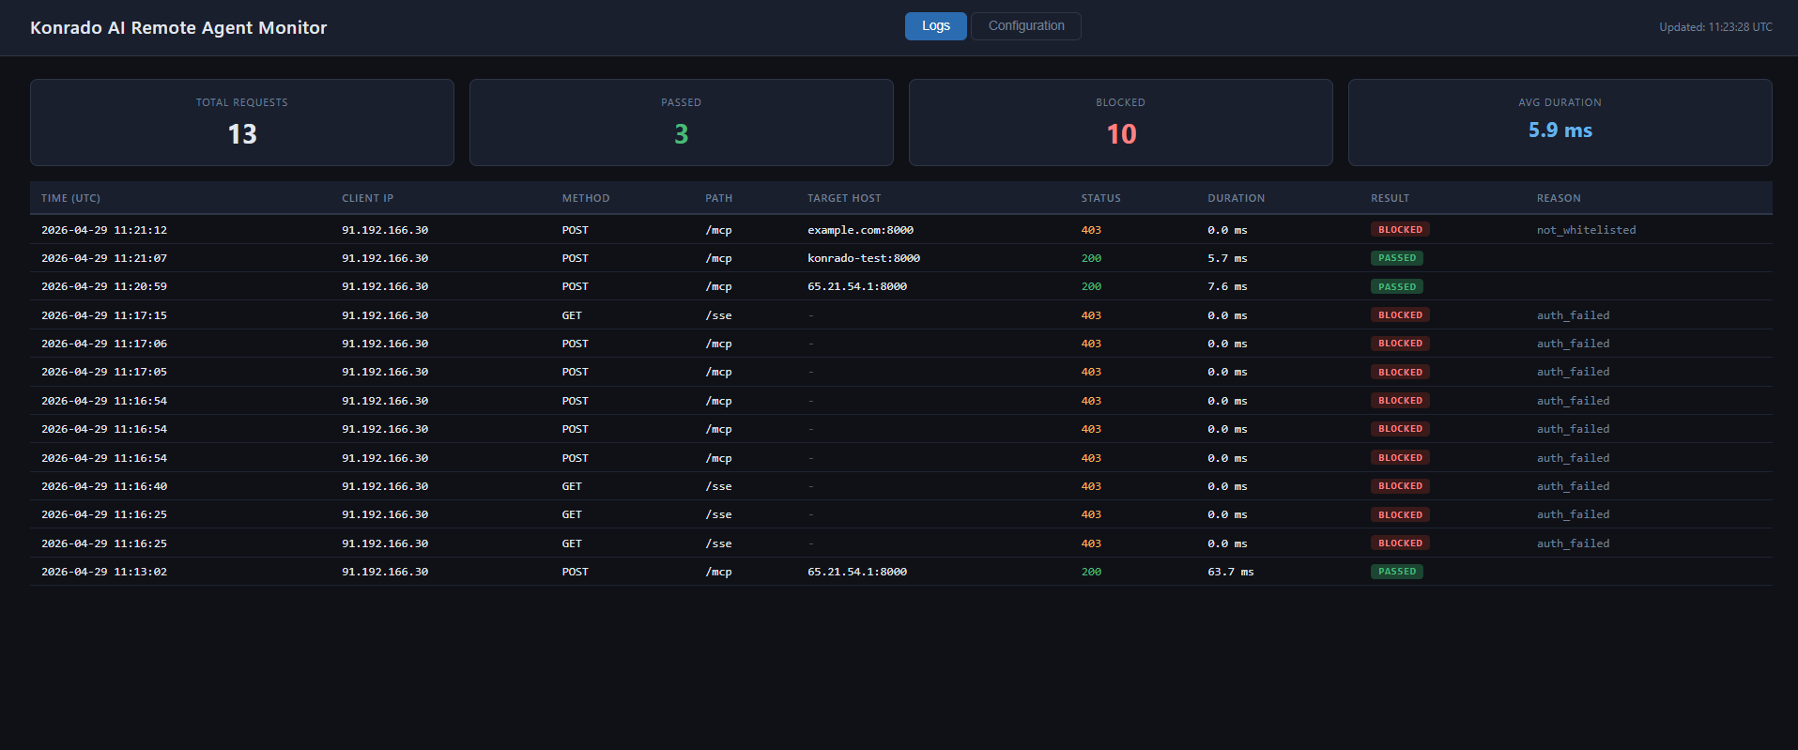Click the REASON column header
Screen dimensions: 1798x750
pyautogui.click(x=1559, y=198)
